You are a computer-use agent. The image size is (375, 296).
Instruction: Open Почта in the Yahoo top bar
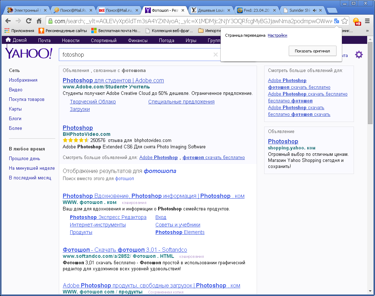tap(44, 40)
